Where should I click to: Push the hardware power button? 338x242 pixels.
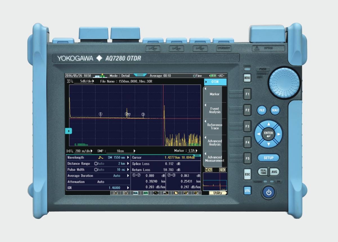pos(269,193)
